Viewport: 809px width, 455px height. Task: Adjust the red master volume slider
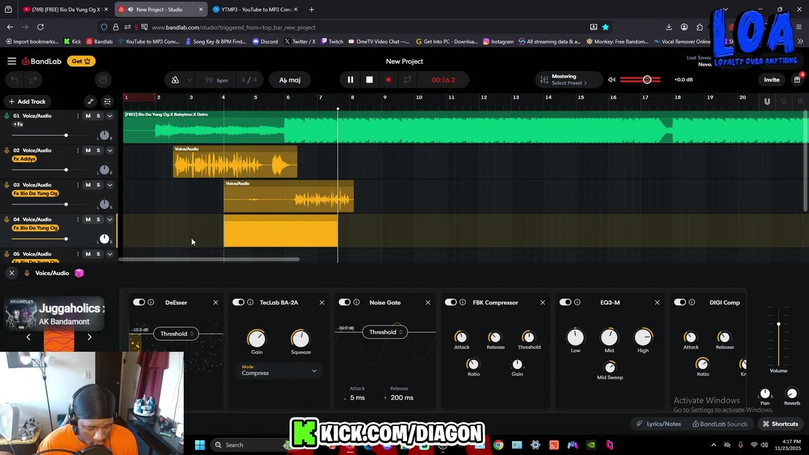pyautogui.click(x=640, y=80)
